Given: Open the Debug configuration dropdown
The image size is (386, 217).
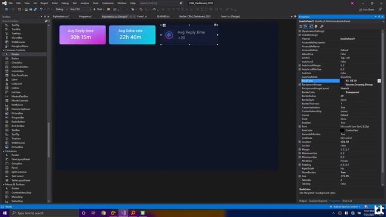Looking at the screenshot, I should click(62, 10).
